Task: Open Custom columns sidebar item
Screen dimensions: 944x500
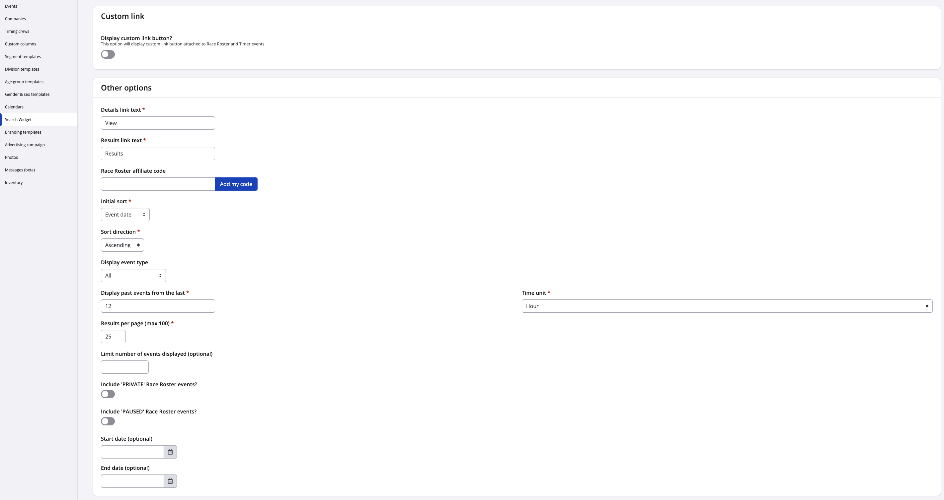Action: [21, 44]
